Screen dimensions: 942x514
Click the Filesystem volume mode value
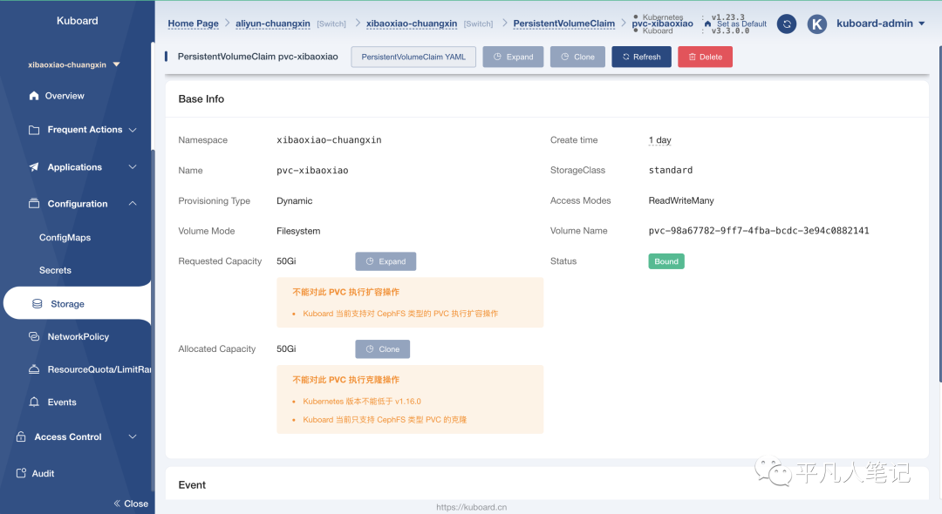click(x=298, y=231)
